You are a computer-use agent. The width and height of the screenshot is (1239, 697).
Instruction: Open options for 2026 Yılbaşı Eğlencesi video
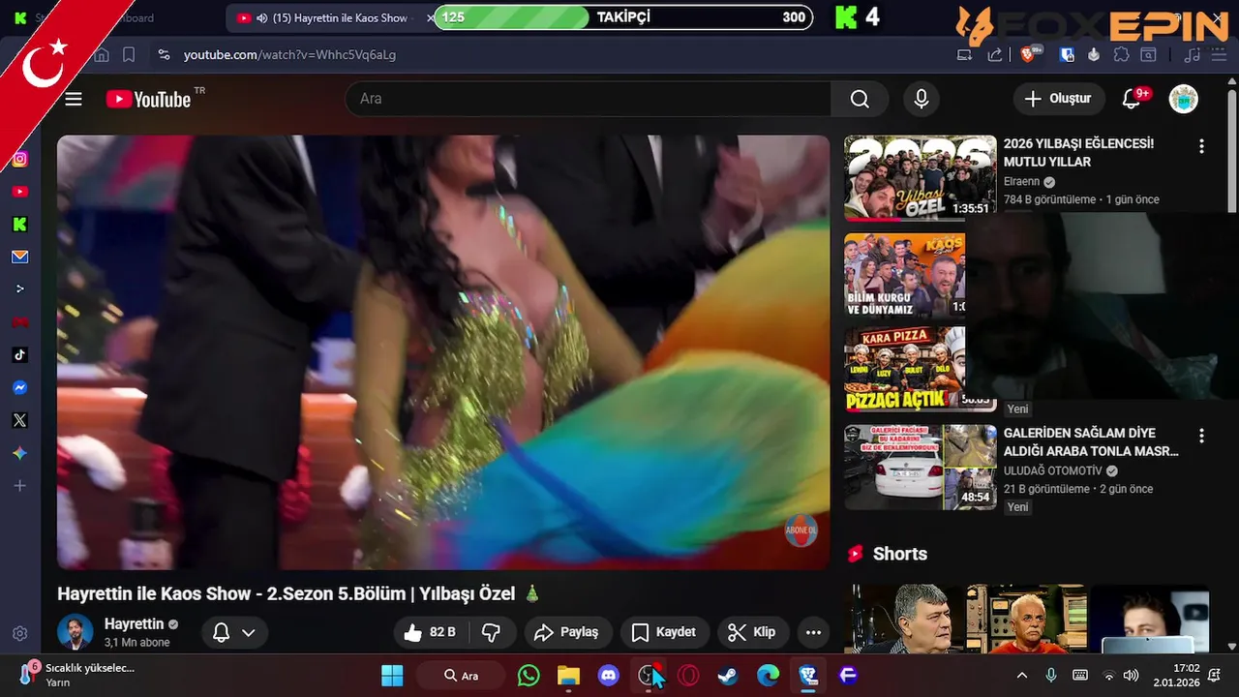click(x=1201, y=146)
